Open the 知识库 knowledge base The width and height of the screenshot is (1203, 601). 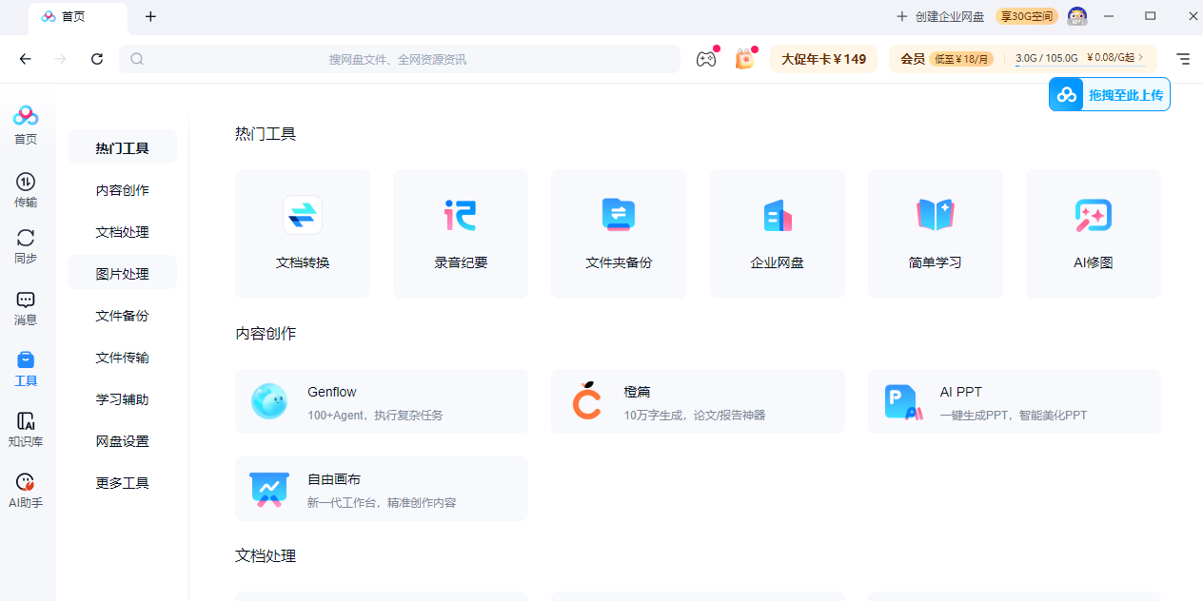26,430
